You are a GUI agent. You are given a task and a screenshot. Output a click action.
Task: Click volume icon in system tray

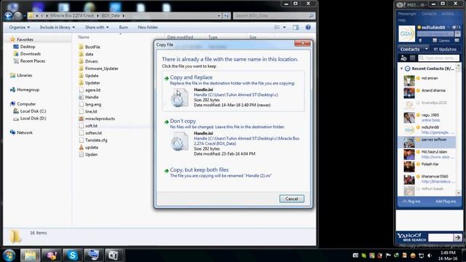[430, 255]
